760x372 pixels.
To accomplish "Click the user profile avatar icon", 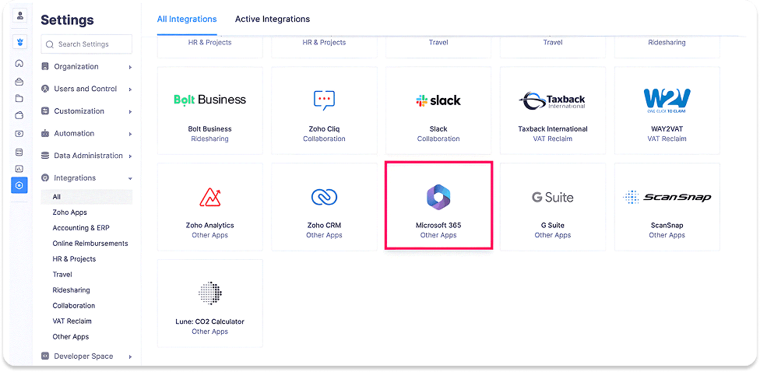I will coord(19,16).
